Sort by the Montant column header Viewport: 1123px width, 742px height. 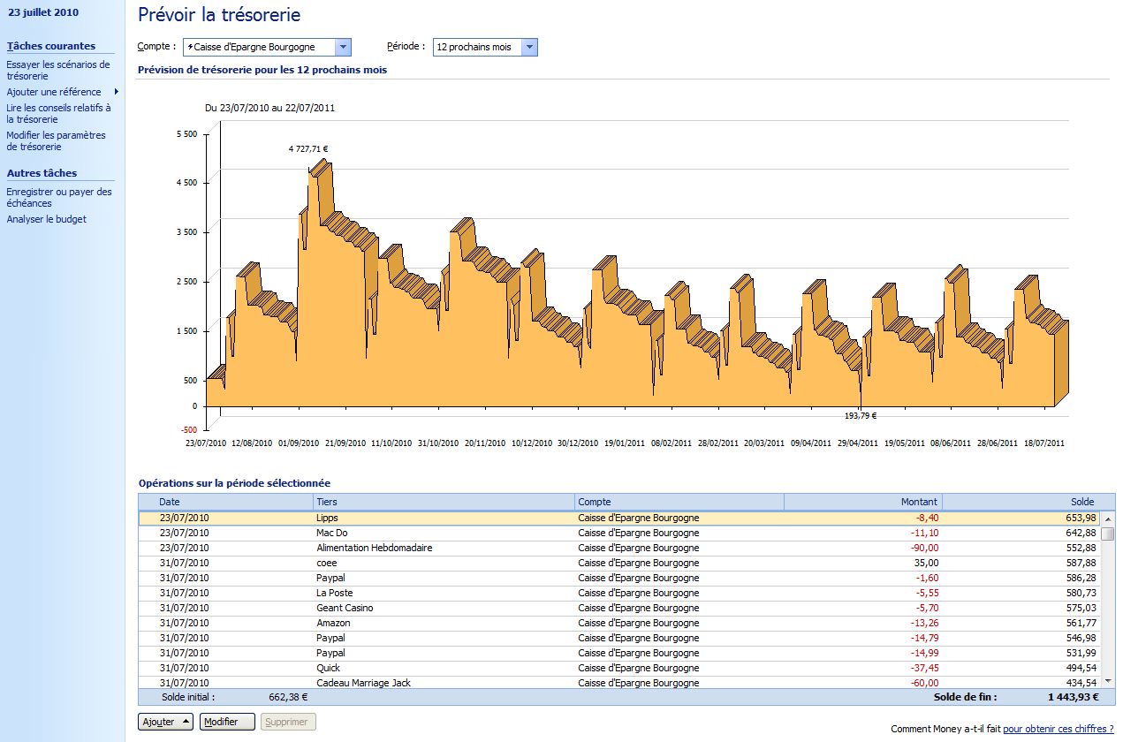click(863, 502)
